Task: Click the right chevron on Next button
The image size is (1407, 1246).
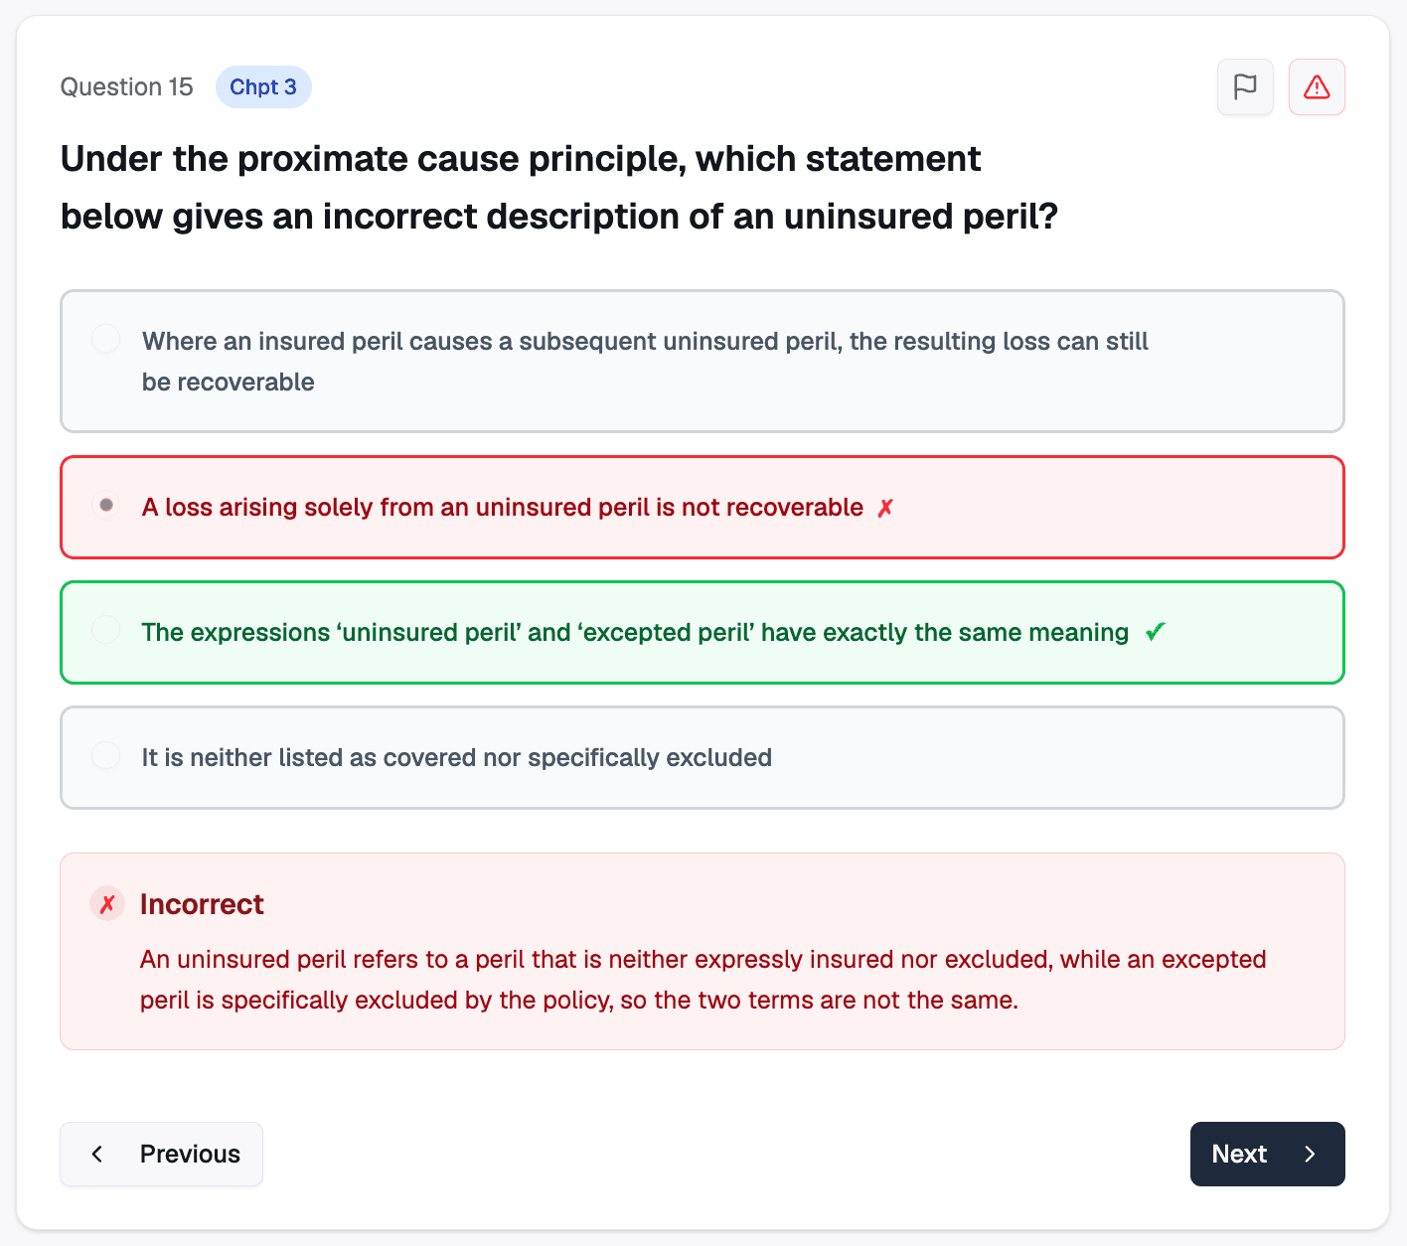Action: (x=1310, y=1154)
